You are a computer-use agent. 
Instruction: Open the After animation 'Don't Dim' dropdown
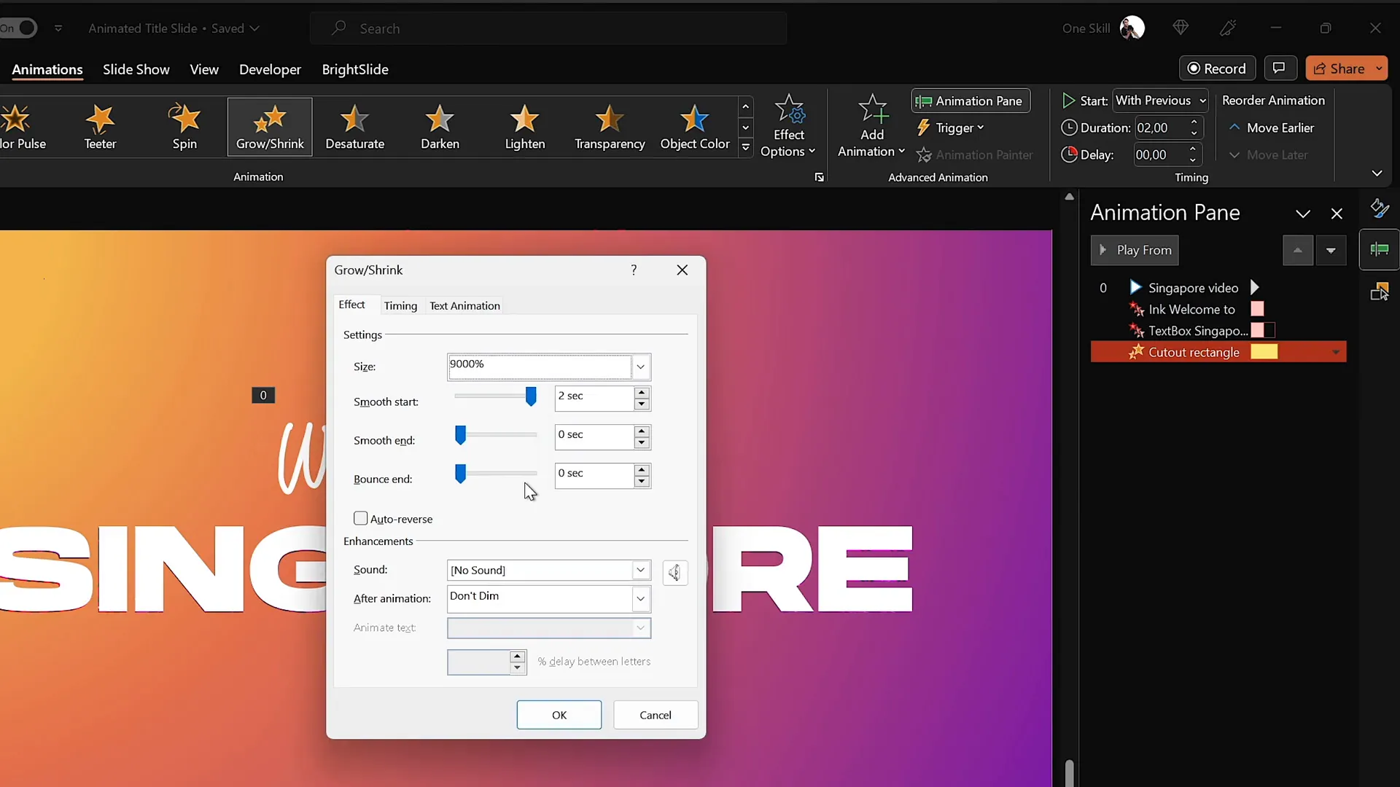coord(639,598)
